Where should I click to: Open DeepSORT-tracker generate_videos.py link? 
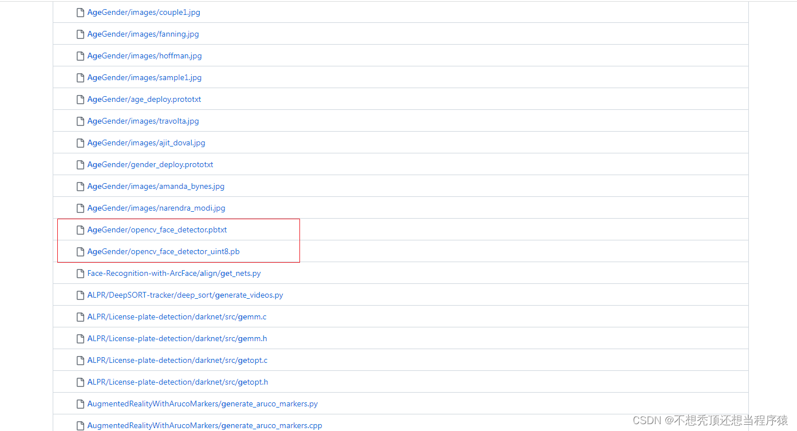185,295
